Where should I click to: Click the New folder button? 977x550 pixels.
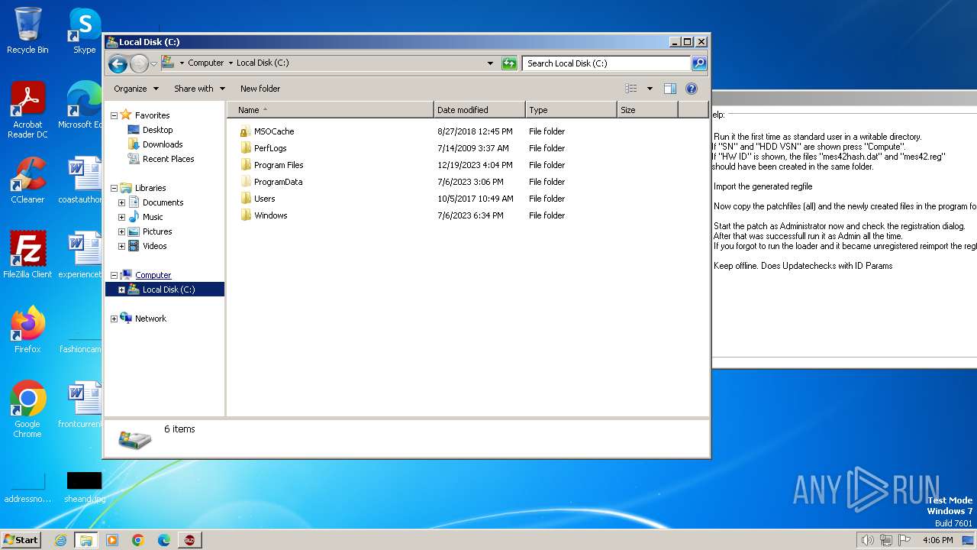pyautogui.click(x=260, y=89)
